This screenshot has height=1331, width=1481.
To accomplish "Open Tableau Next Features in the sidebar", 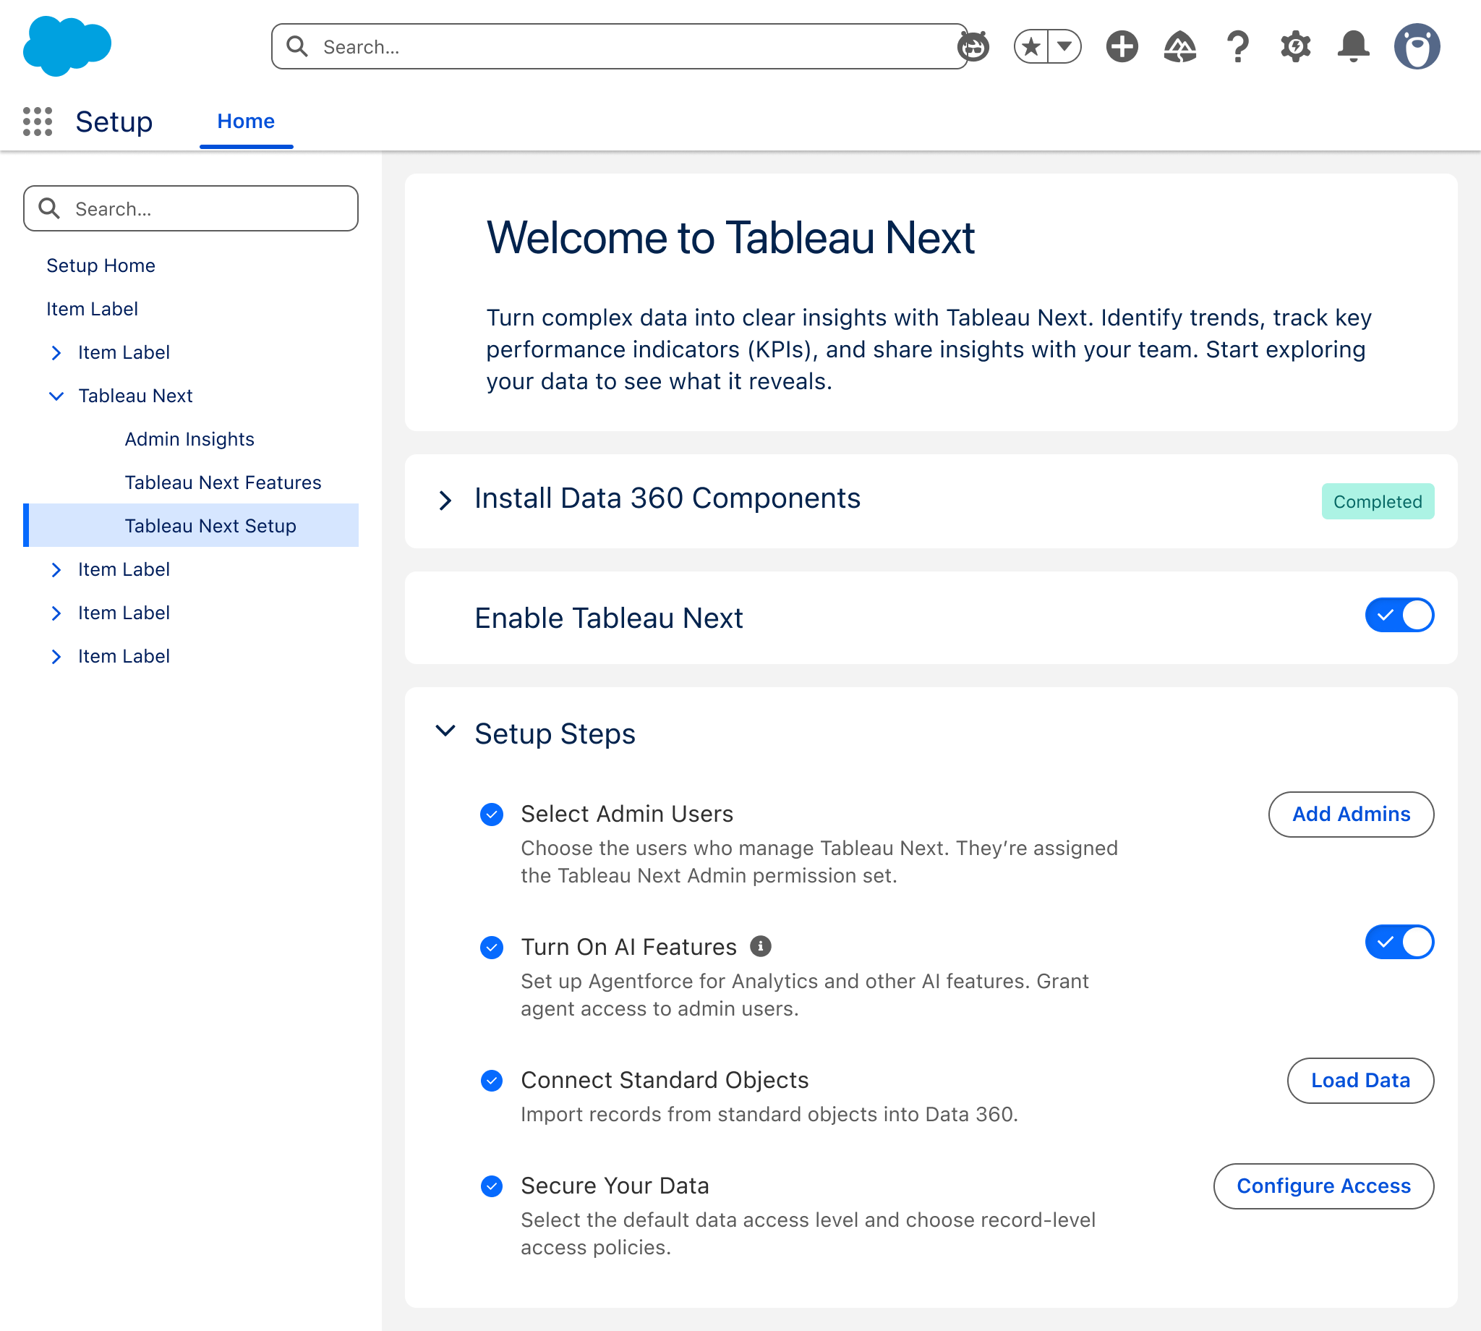I will (x=223, y=482).
